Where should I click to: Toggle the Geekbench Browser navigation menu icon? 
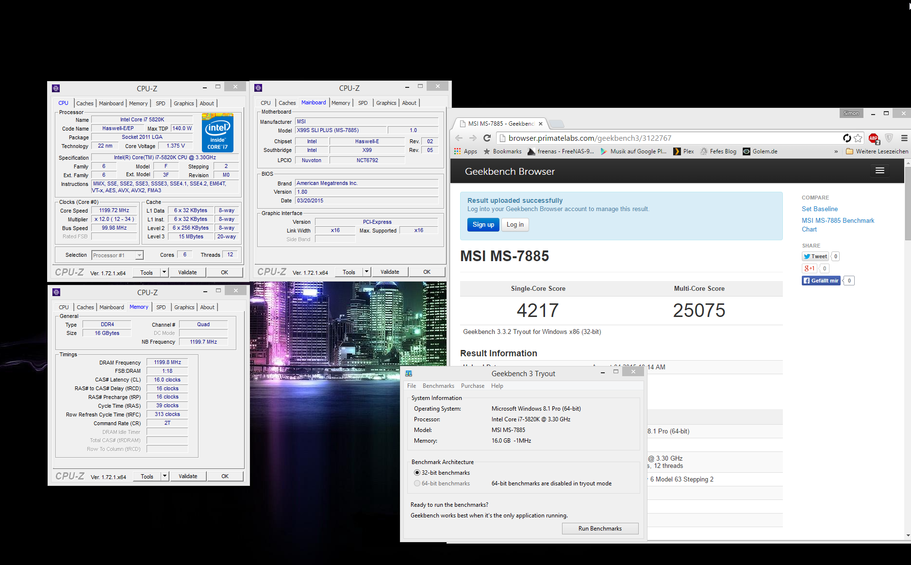tap(879, 170)
